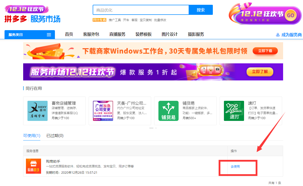This screenshot has width=303, height=186.
Task: Open the 摄影服务 nav item
Action: click(196, 34)
